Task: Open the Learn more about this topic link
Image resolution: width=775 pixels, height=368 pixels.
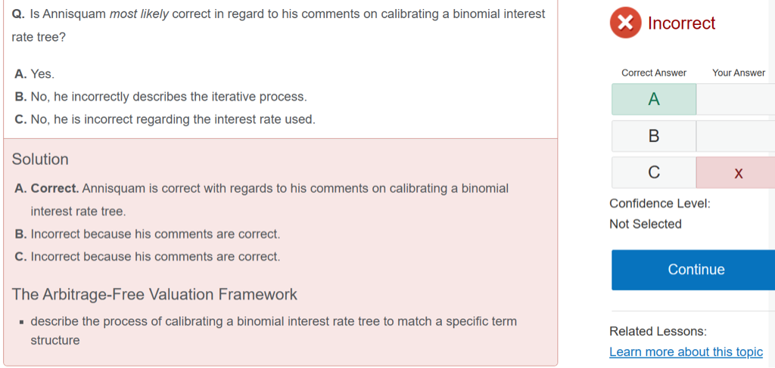Action: [686, 352]
